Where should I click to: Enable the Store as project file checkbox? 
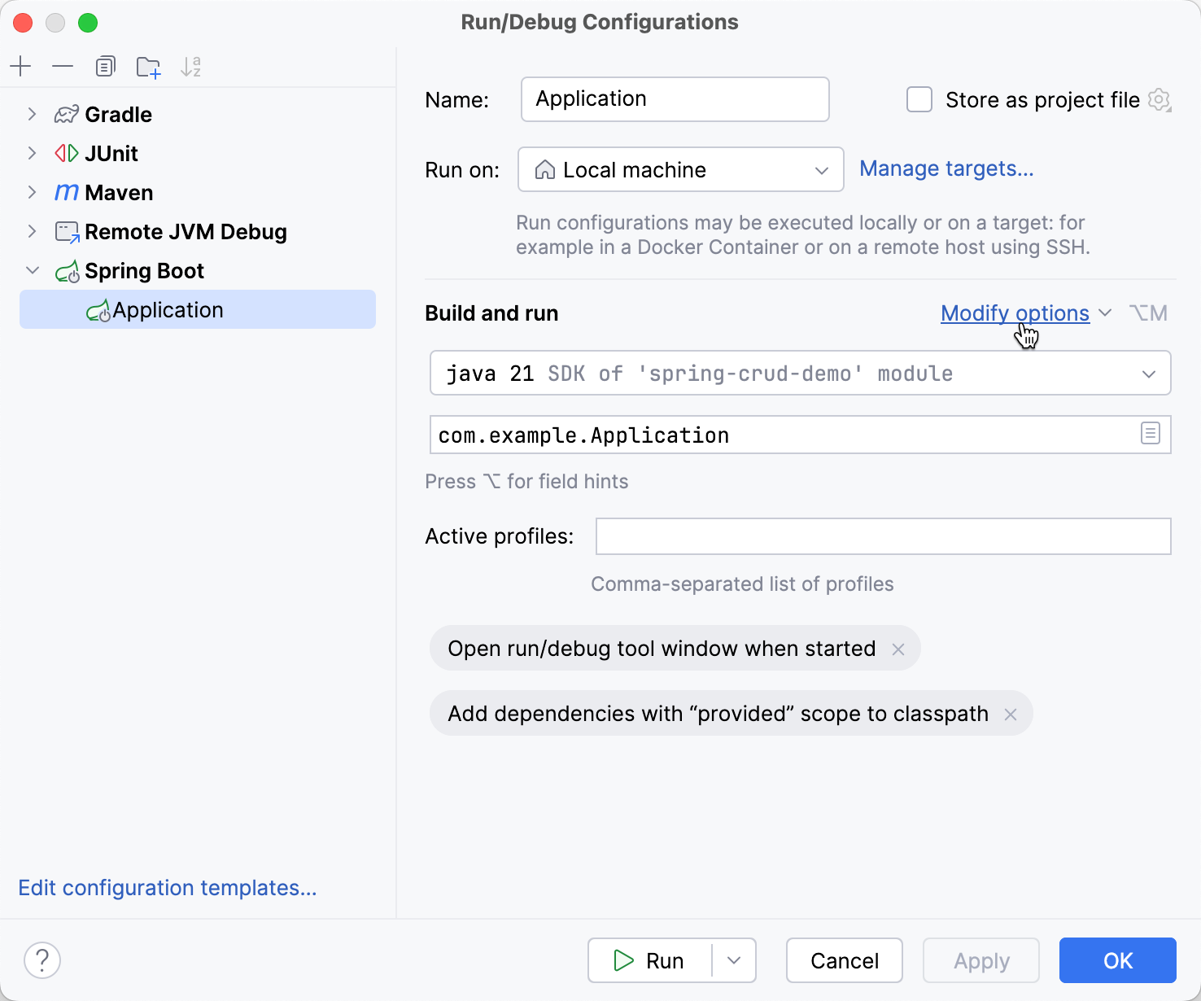(x=919, y=99)
